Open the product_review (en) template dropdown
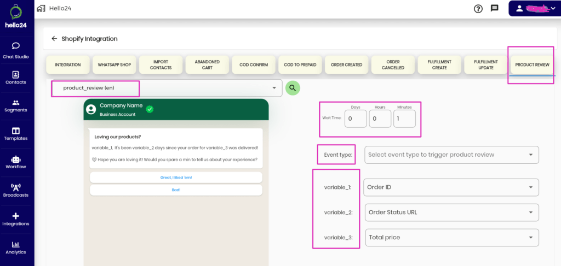 coord(168,88)
